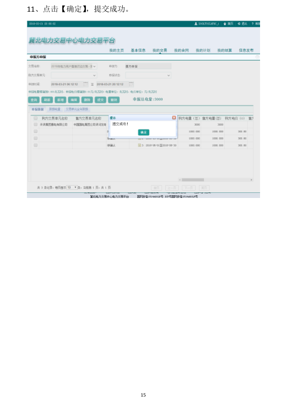Close the 提交成功 dialog with the red X
This screenshot has width=292, height=401.
(174, 118)
